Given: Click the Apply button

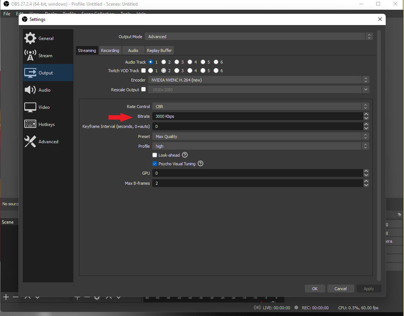Looking at the screenshot, I should click(369, 288).
